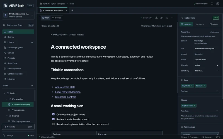Close the A connected workspace tab
223x139 pixels.
coord(66,11)
